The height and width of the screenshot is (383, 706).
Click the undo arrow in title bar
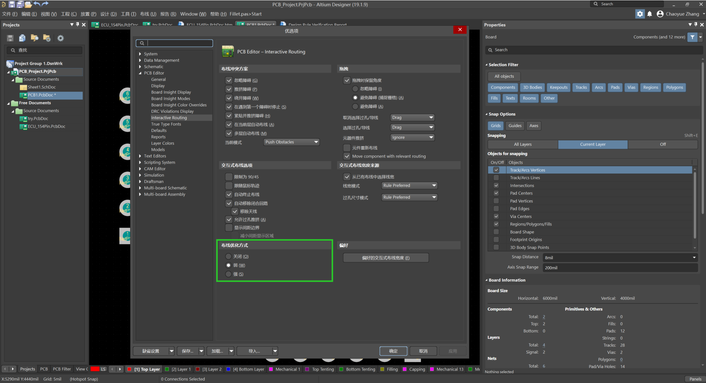click(37, 4)
